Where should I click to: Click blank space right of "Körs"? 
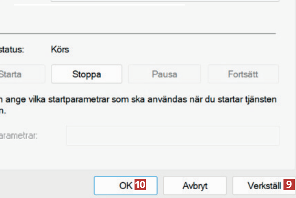(x=161, y=50)
